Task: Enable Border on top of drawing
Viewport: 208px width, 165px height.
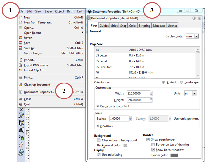Action: 153,144
